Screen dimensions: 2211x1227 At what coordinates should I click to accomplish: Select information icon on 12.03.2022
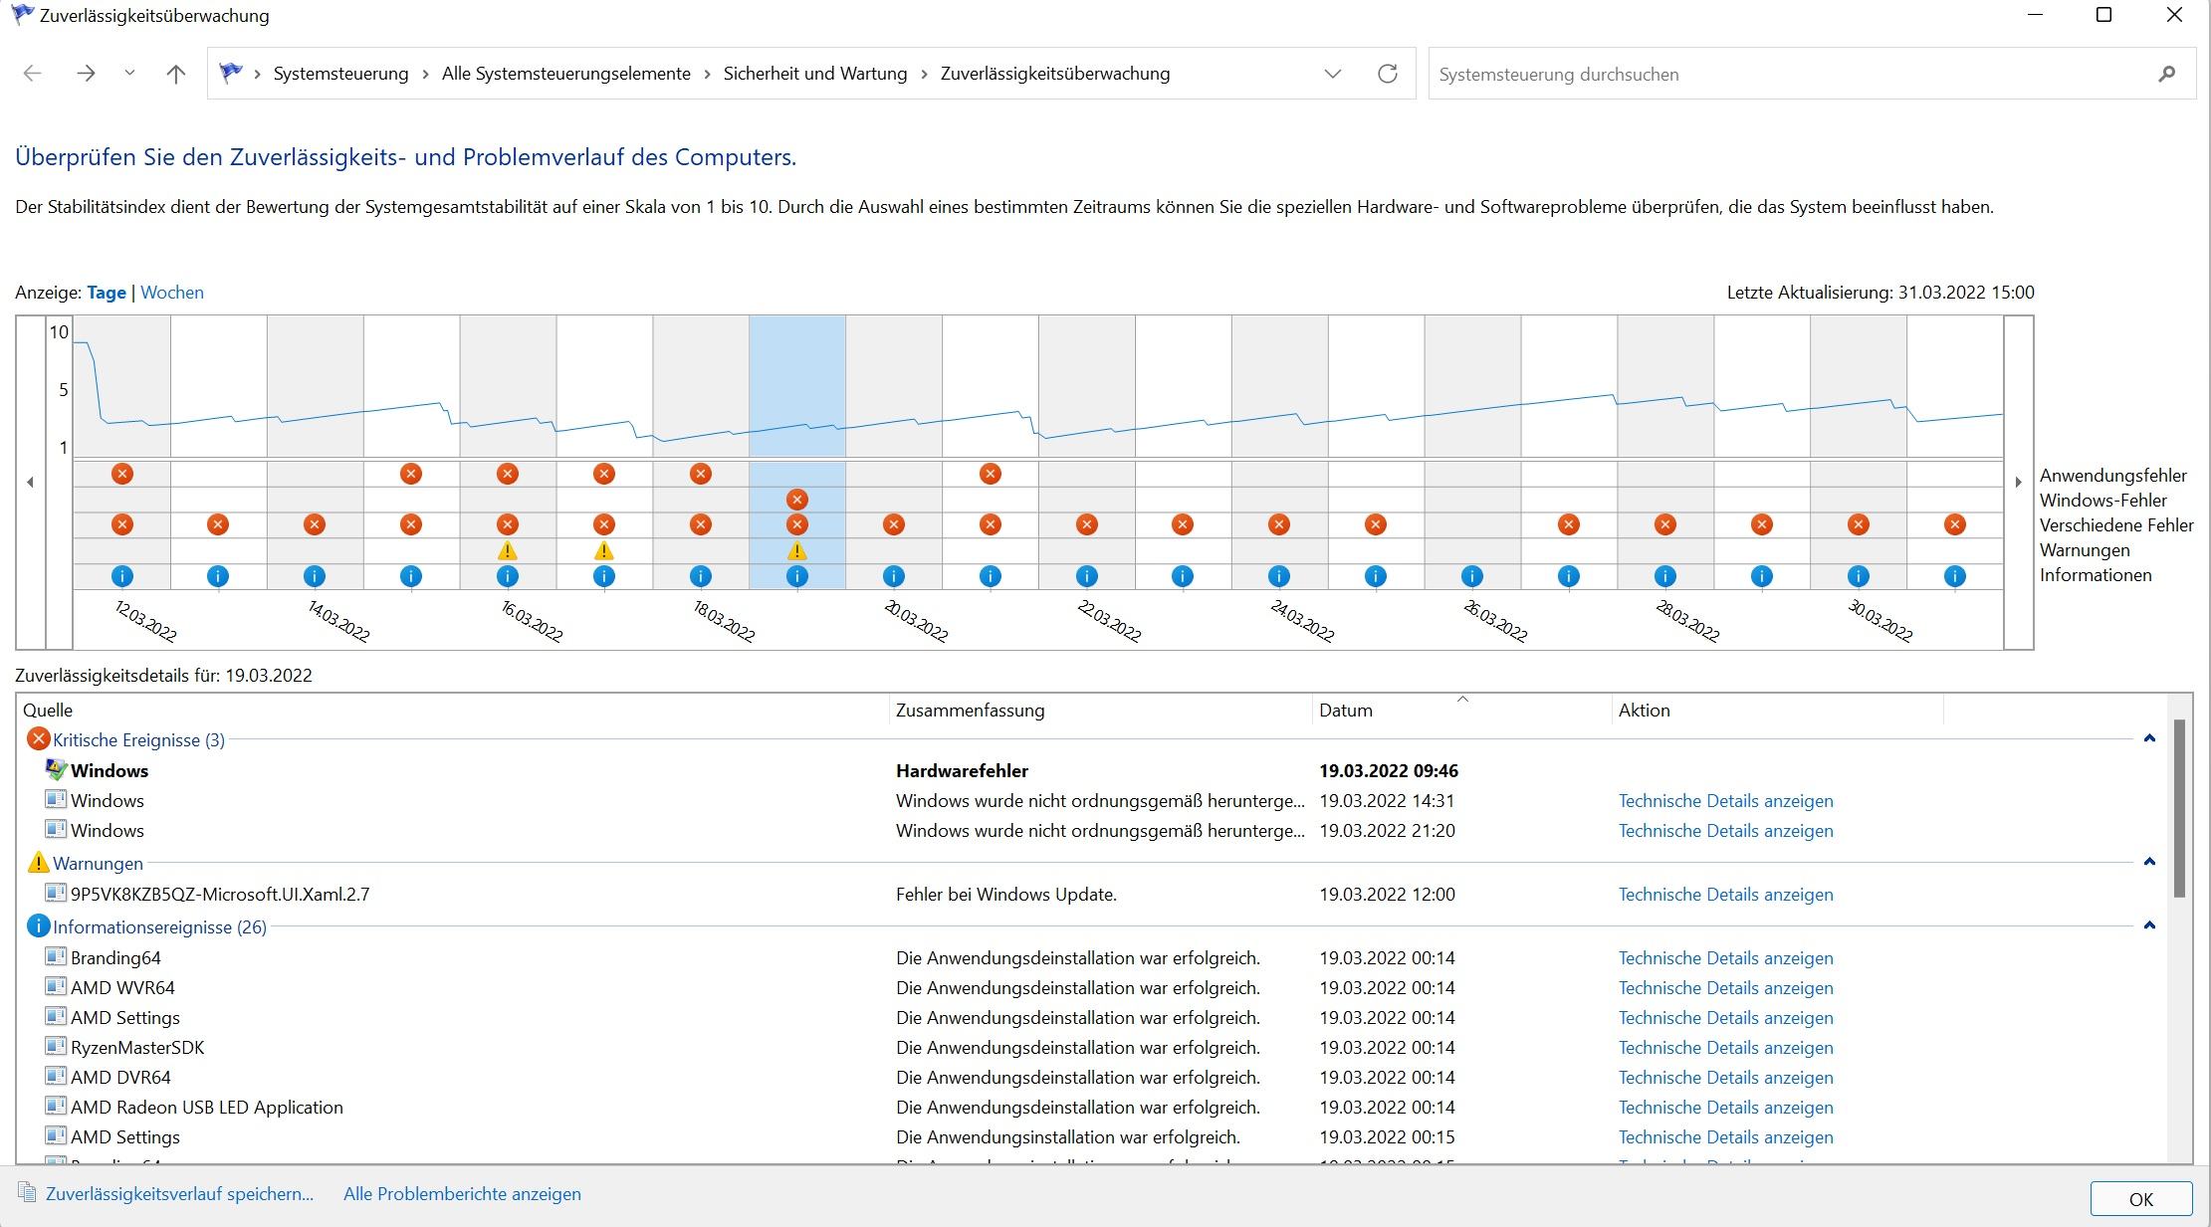(122, 576)
